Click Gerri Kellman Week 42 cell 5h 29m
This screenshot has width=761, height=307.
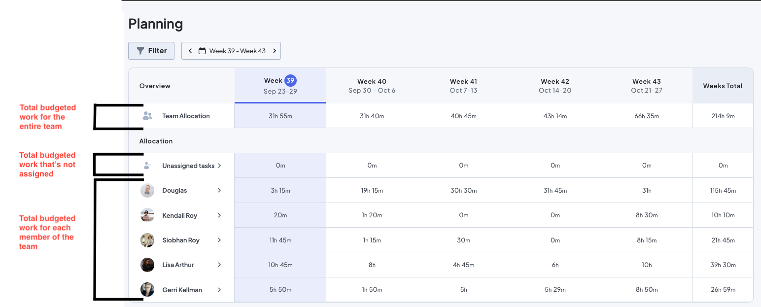(555, 290)
